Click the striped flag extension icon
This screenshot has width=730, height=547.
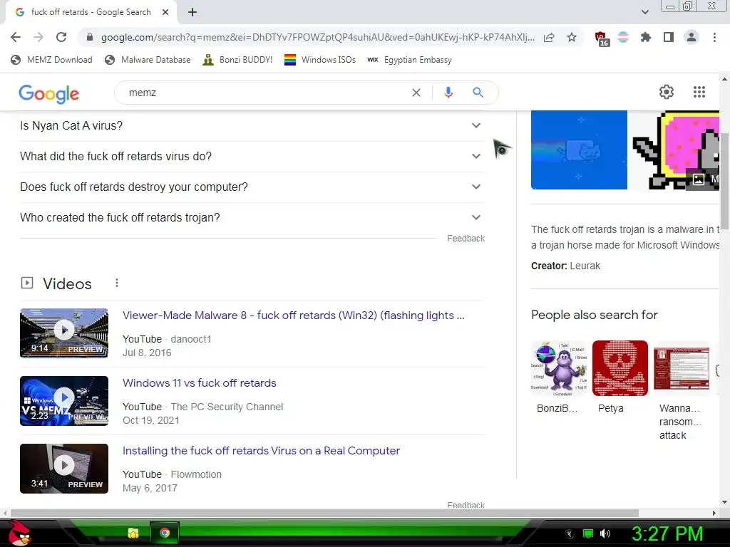pos(623,37)
